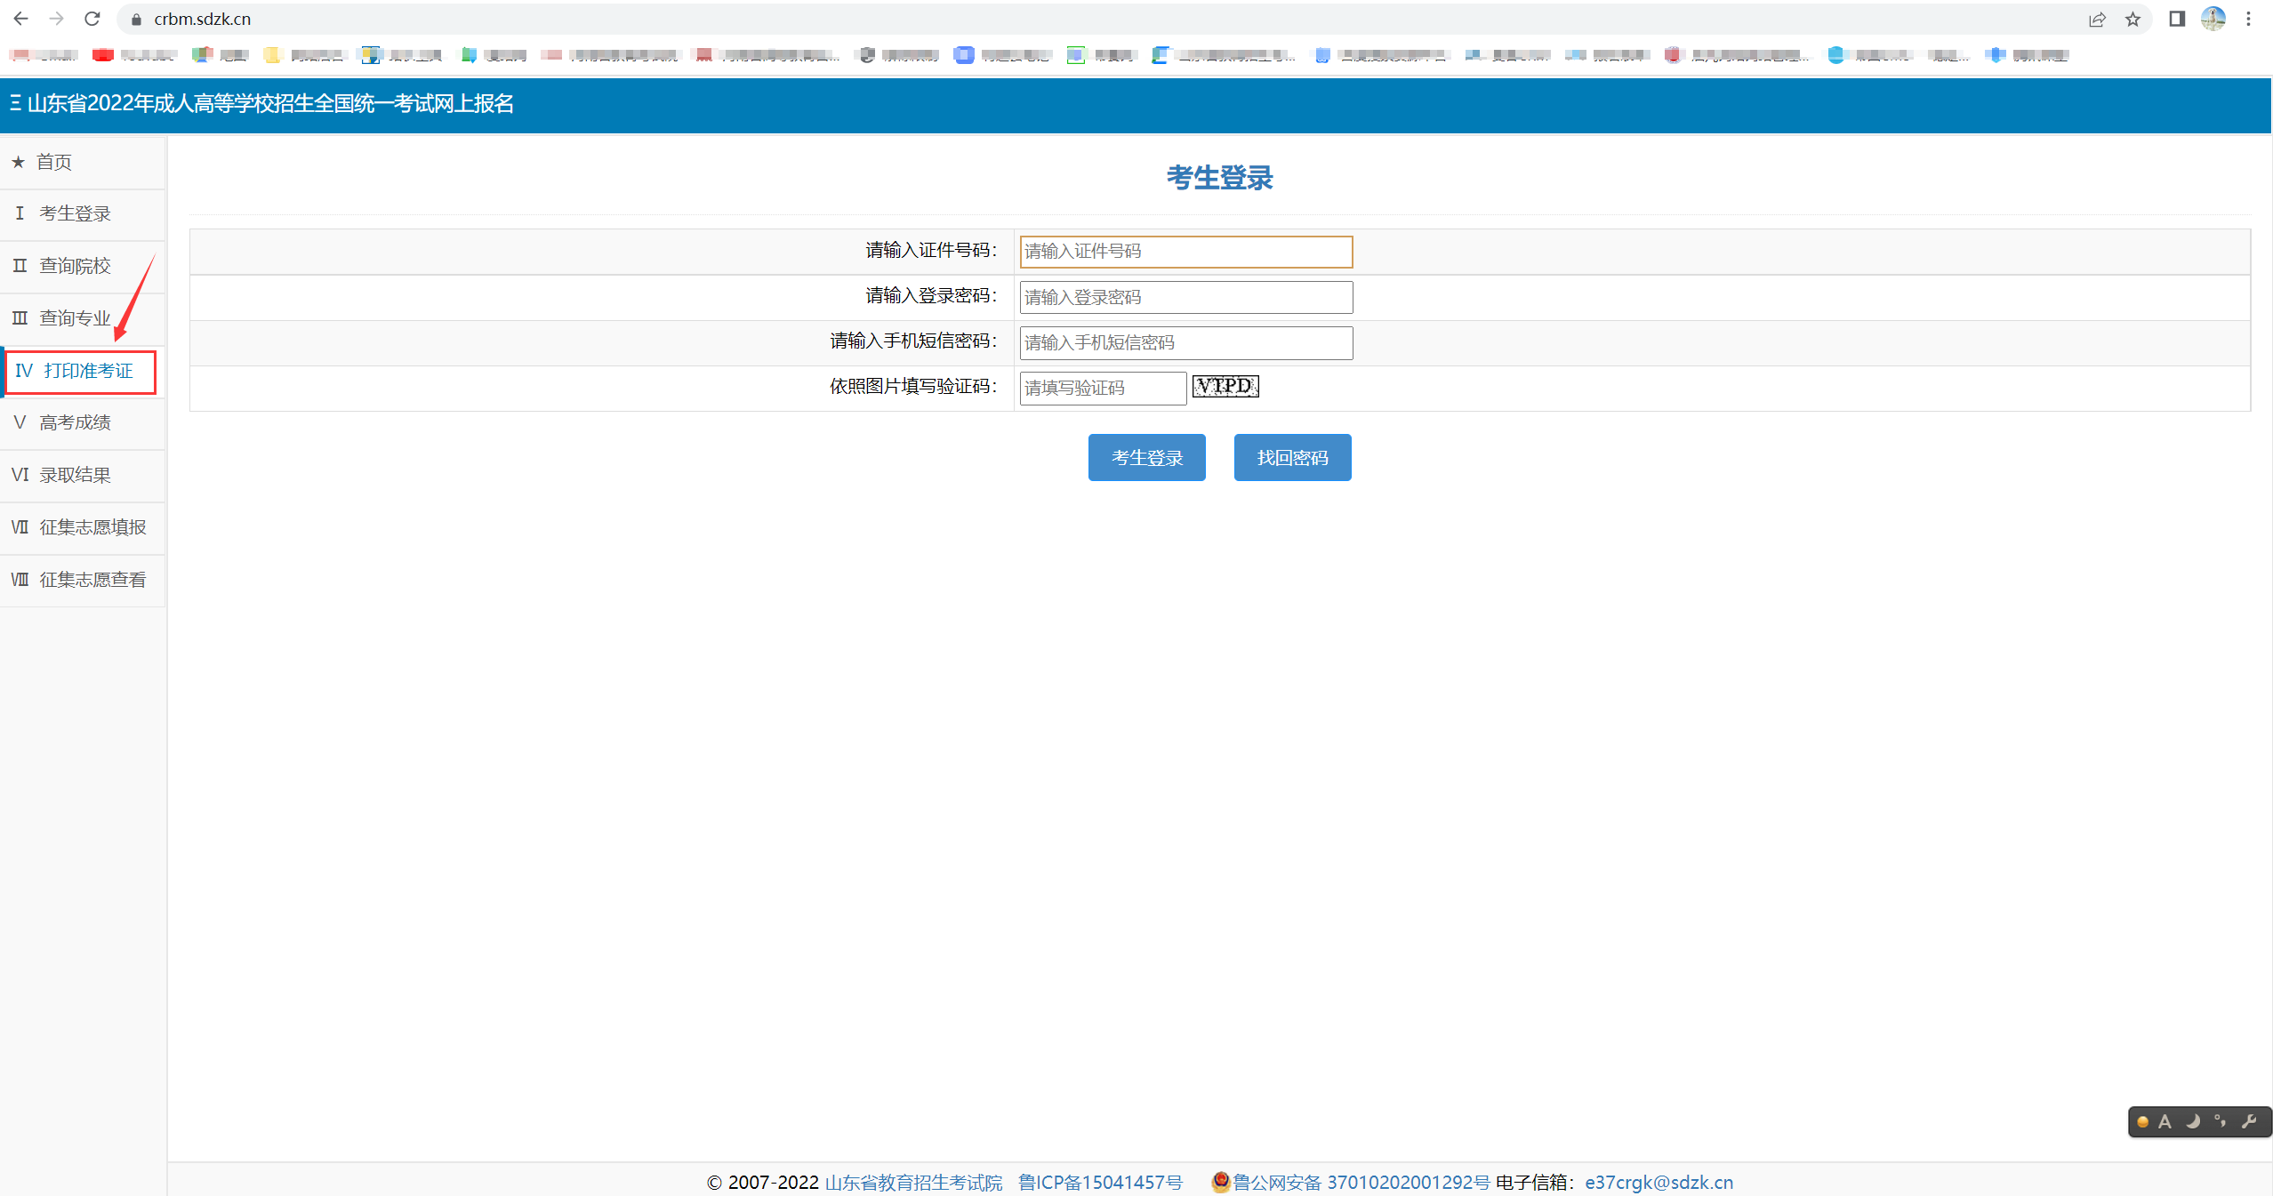Click the browser share page icon
The image size is (2273, 1196).
coord(2097,19)
